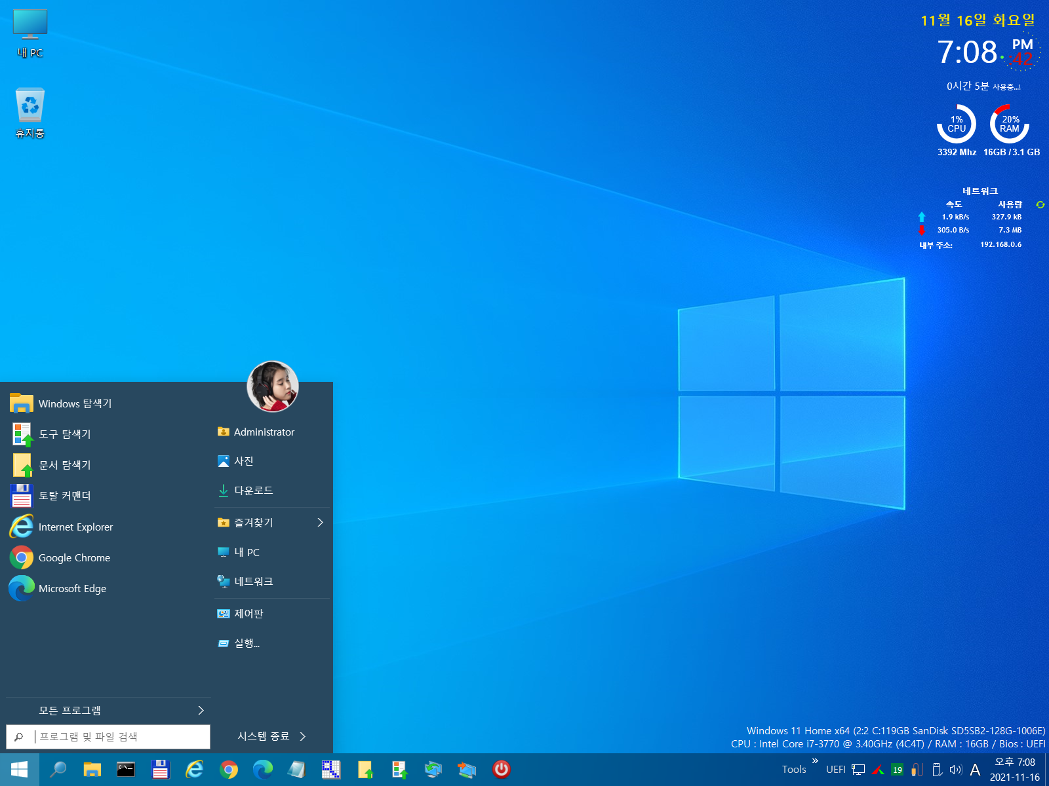Click the Tools toolbar label
Image resolution: width=1049 pixels, height=786 pixels.
[794, 770]
